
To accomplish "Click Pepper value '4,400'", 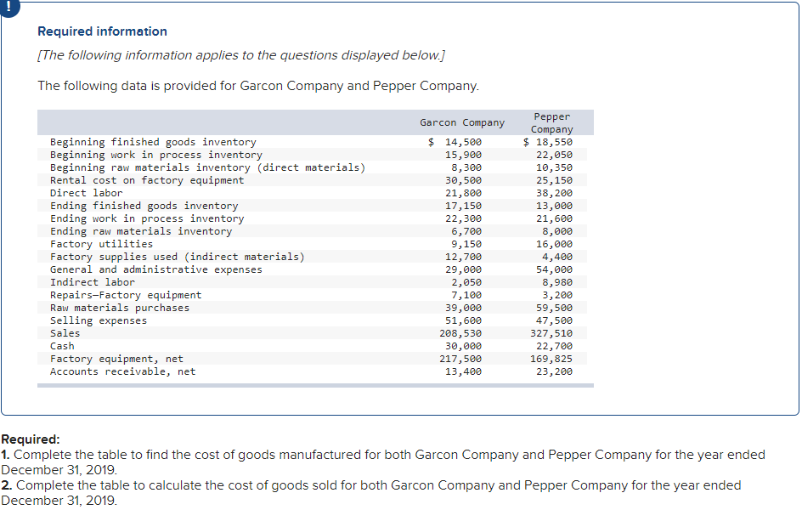I will (557, 257).
